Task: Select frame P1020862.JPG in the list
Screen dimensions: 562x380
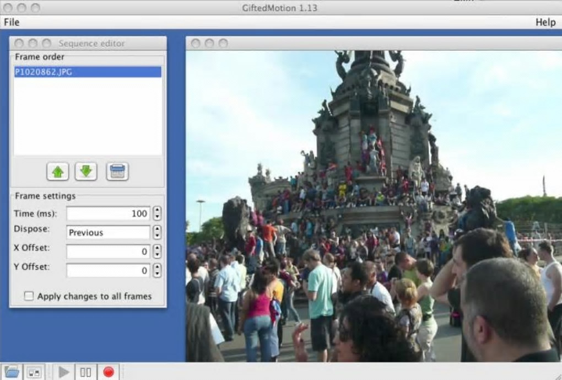Action: (x=87, y=72)
